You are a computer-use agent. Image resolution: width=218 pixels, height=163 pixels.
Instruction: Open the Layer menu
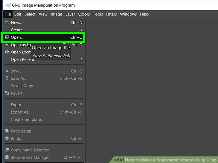click(x=70, y=14)
